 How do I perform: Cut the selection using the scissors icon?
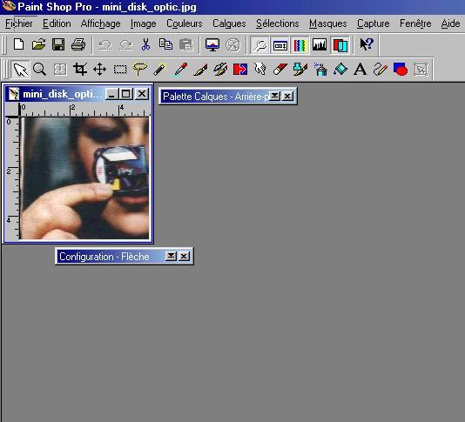[145, 44]
